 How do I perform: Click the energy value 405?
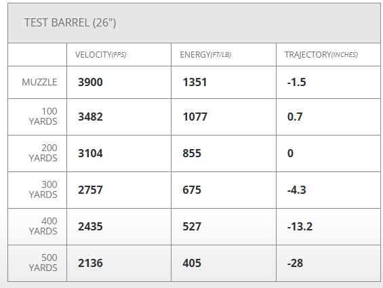[192, 264]
